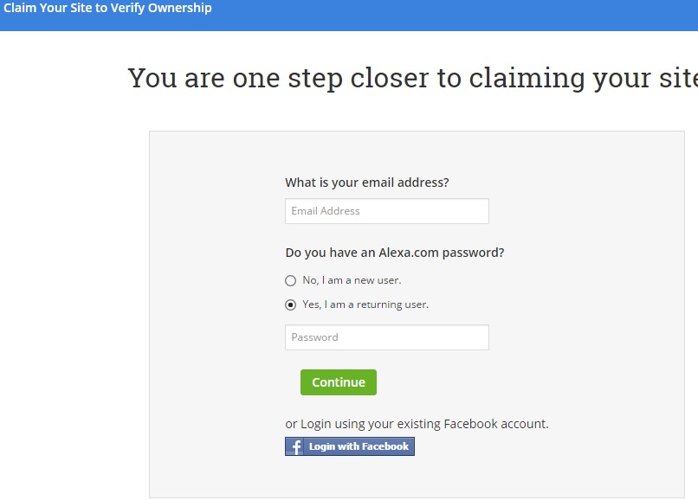Click the 'Email Address' placeholder text

click(326, 211)
